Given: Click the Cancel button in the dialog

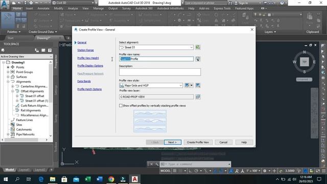Looking at the screenshot, I should [x=223, y=142].
